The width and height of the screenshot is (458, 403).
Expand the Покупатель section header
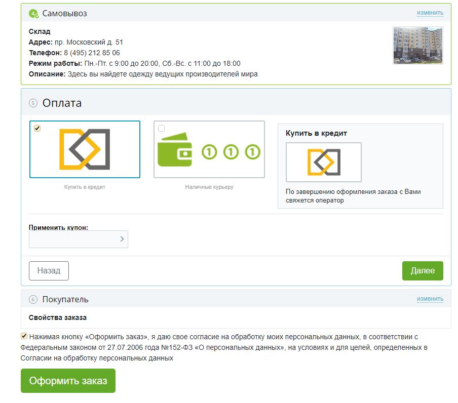pos(65,299)
